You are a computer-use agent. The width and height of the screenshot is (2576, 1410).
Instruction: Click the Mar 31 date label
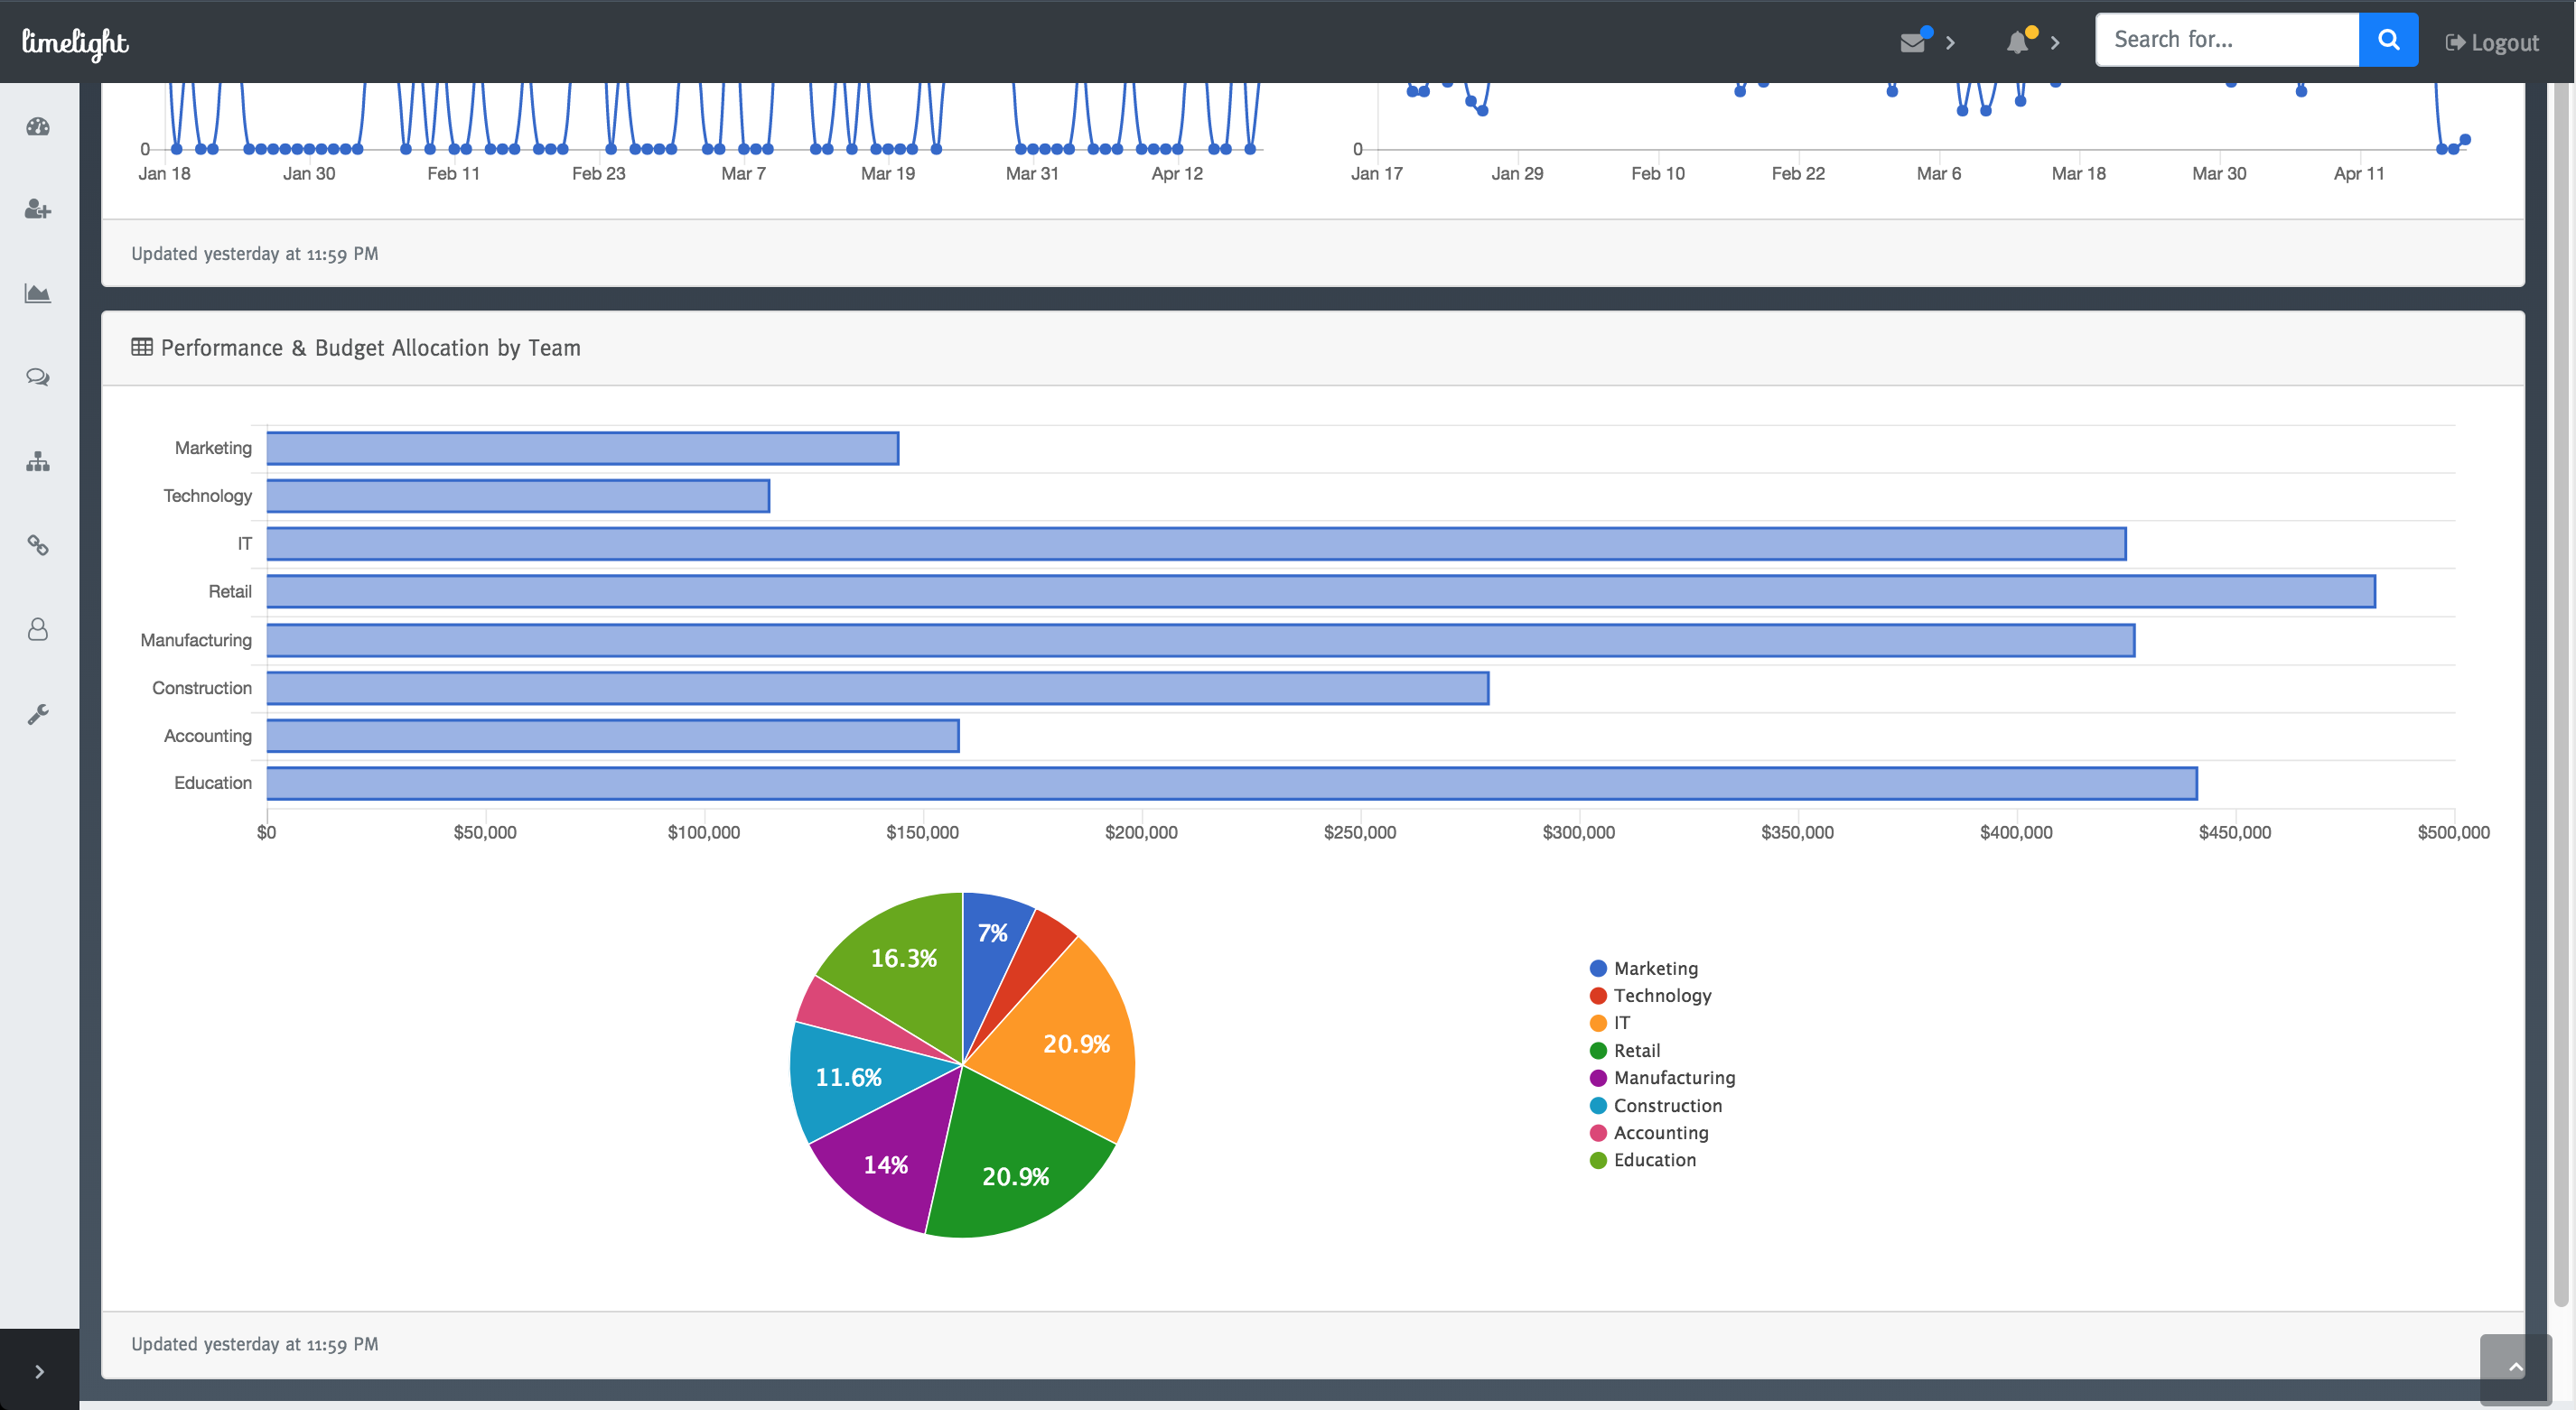1032,174
